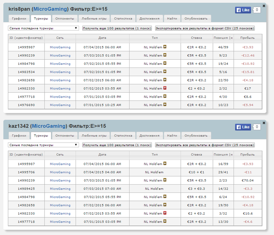Close the kris8pan panel

[264, 6]
